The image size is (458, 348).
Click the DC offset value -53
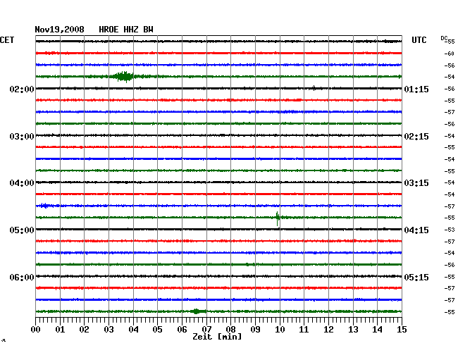(x=450, y=230)
